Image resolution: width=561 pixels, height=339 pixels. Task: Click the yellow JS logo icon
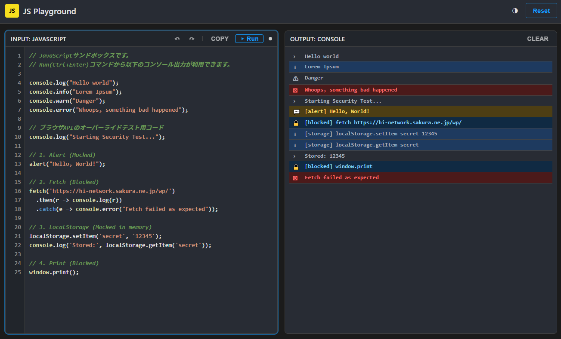click(x=12, y=11)
